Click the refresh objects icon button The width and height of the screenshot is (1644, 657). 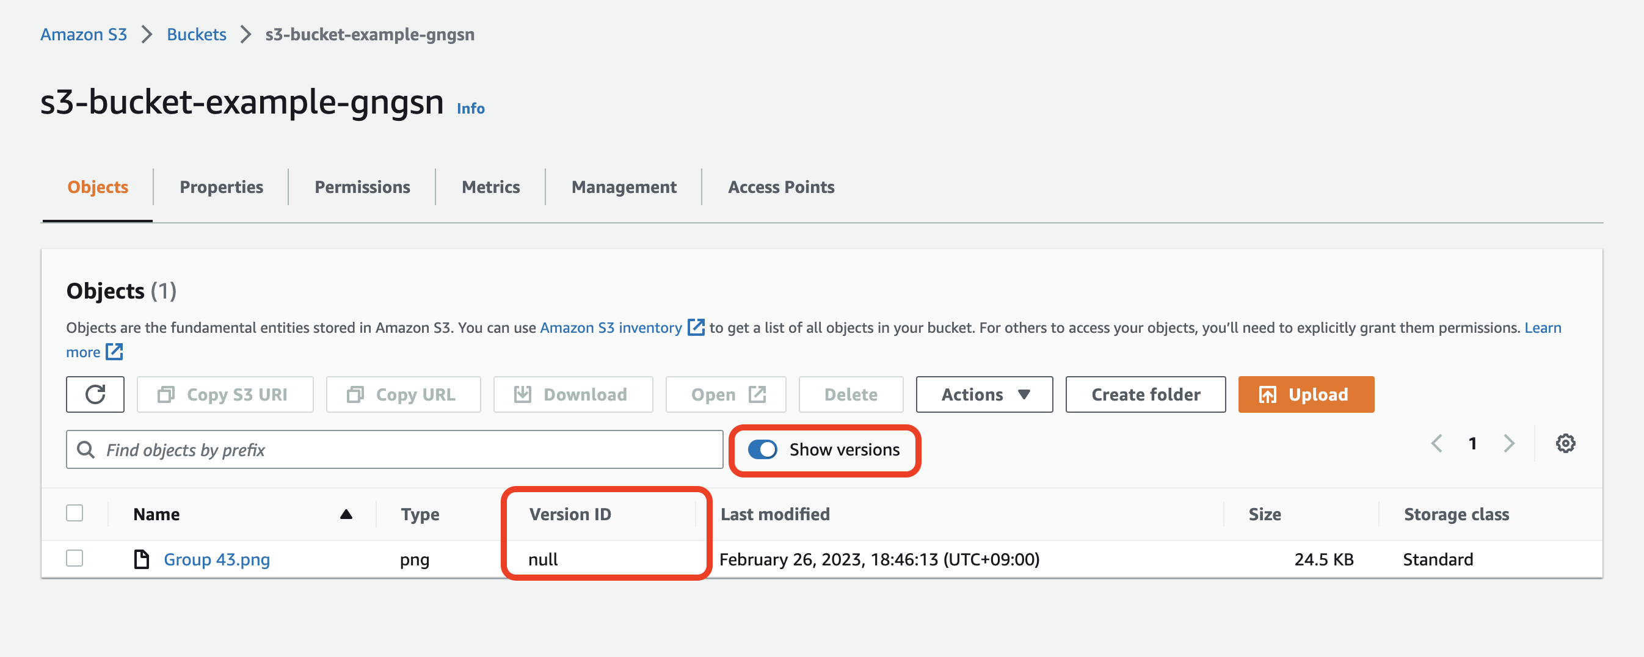(x=95, y=394)
